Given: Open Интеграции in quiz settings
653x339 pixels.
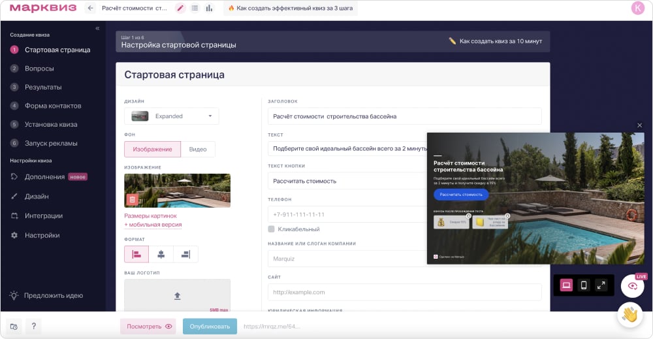Looking at the screenshot, I should click(44, 216).
